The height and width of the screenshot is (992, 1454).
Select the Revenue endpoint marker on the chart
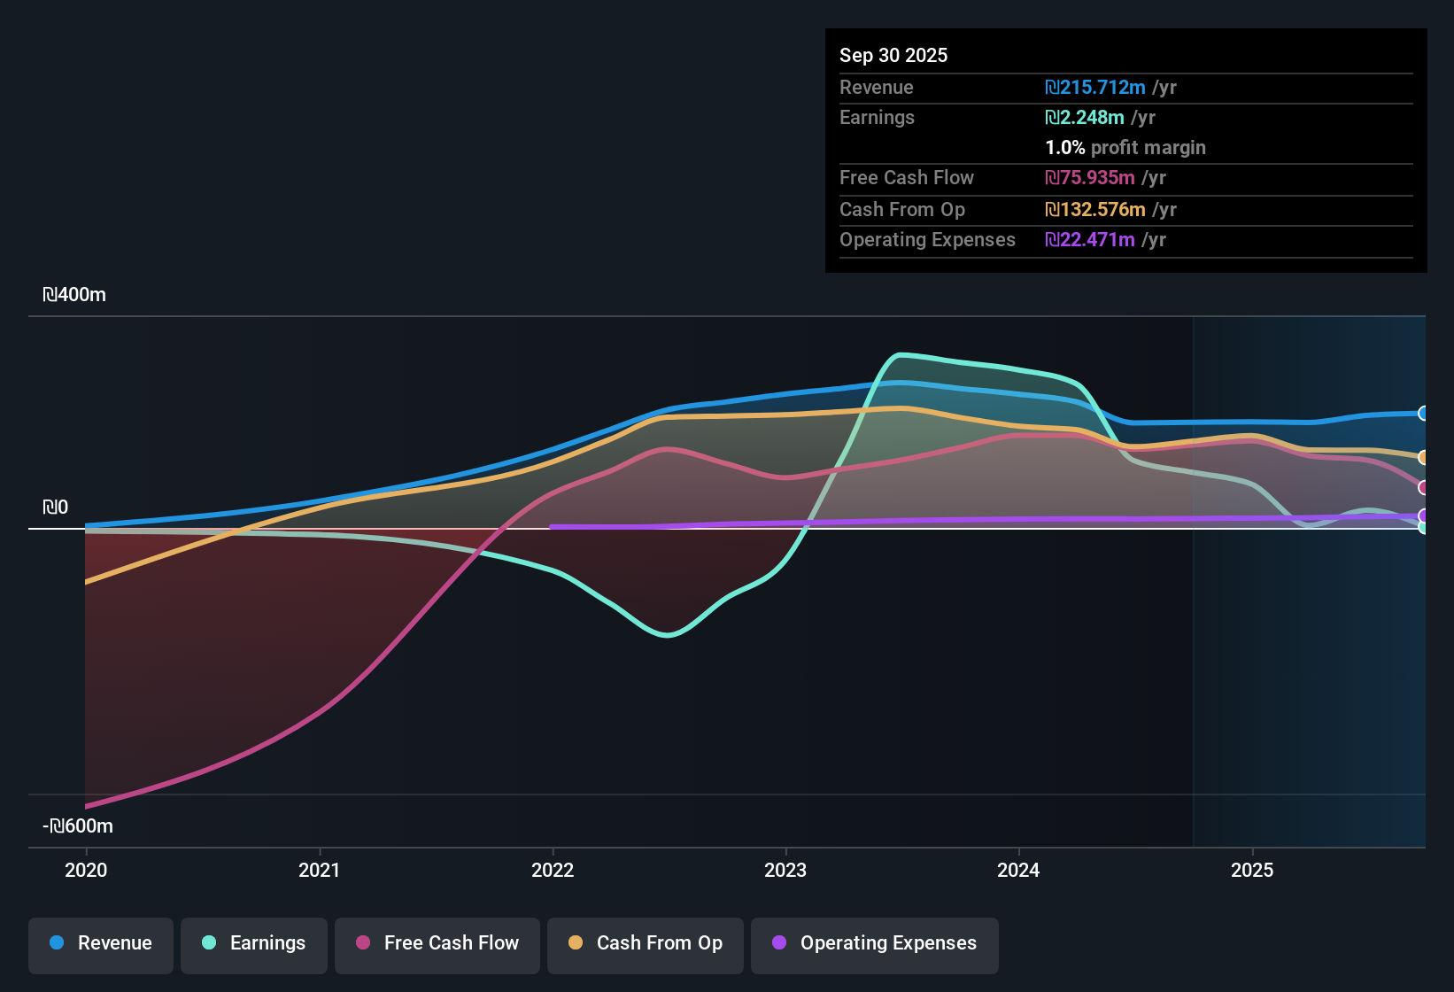[1423, 414]
